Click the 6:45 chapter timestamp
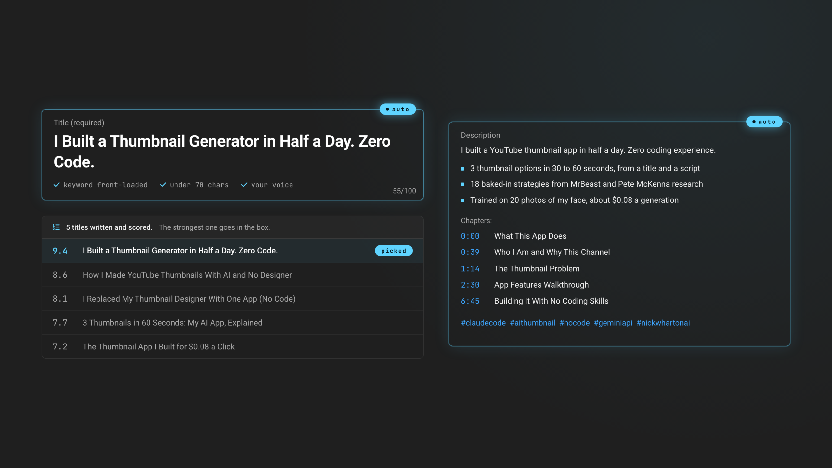Image resolution: width=832 pixels, height=468 pixels. pyautogui.click(x=470, y=301)
